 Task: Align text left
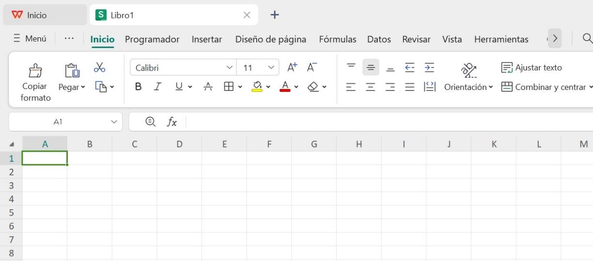[351, 87]
